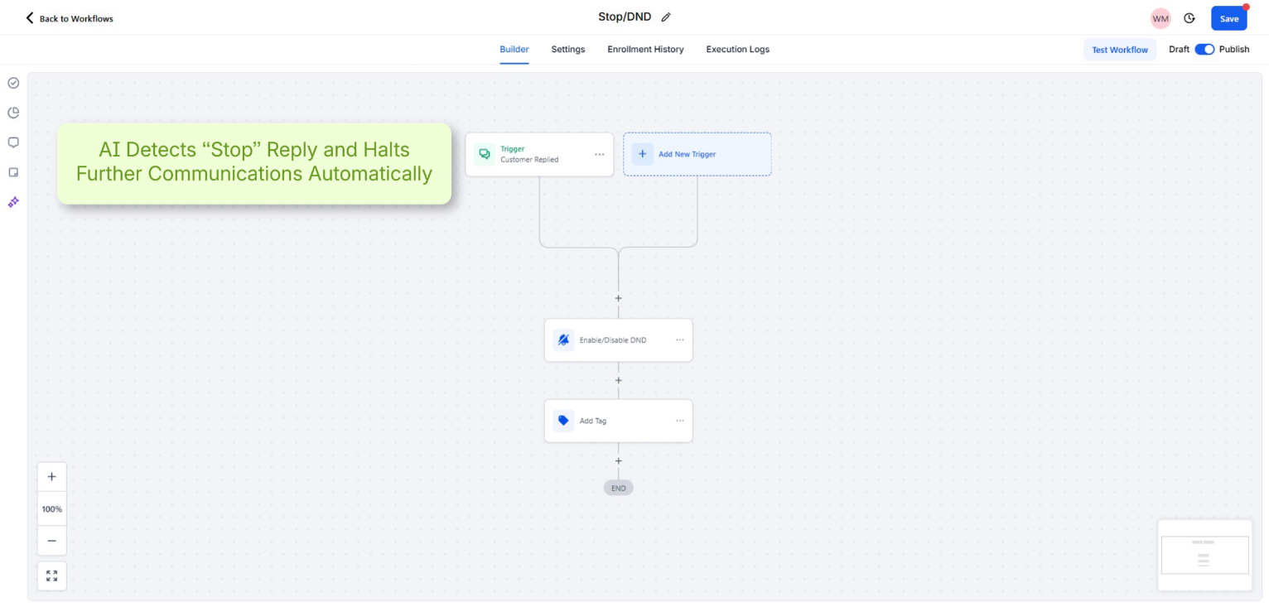1269x607 pixels.
Task: Select the notes icon in left sidebar
Action: click(x=12, y=171)
